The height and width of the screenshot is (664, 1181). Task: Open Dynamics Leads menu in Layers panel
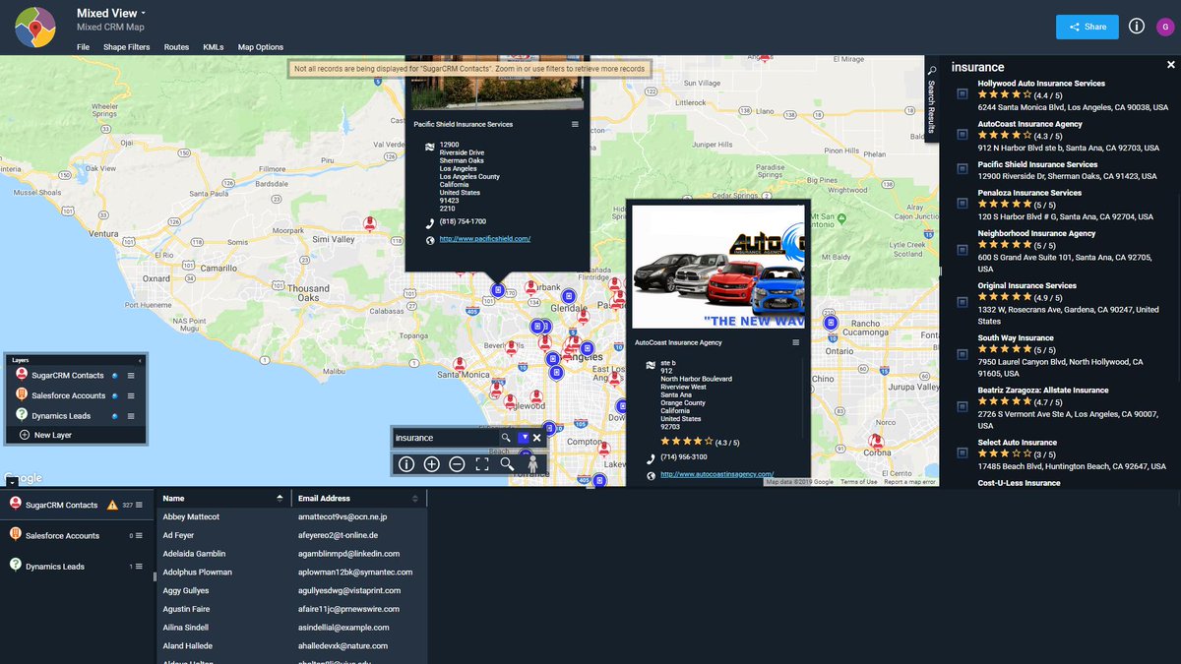pos(130,416)
